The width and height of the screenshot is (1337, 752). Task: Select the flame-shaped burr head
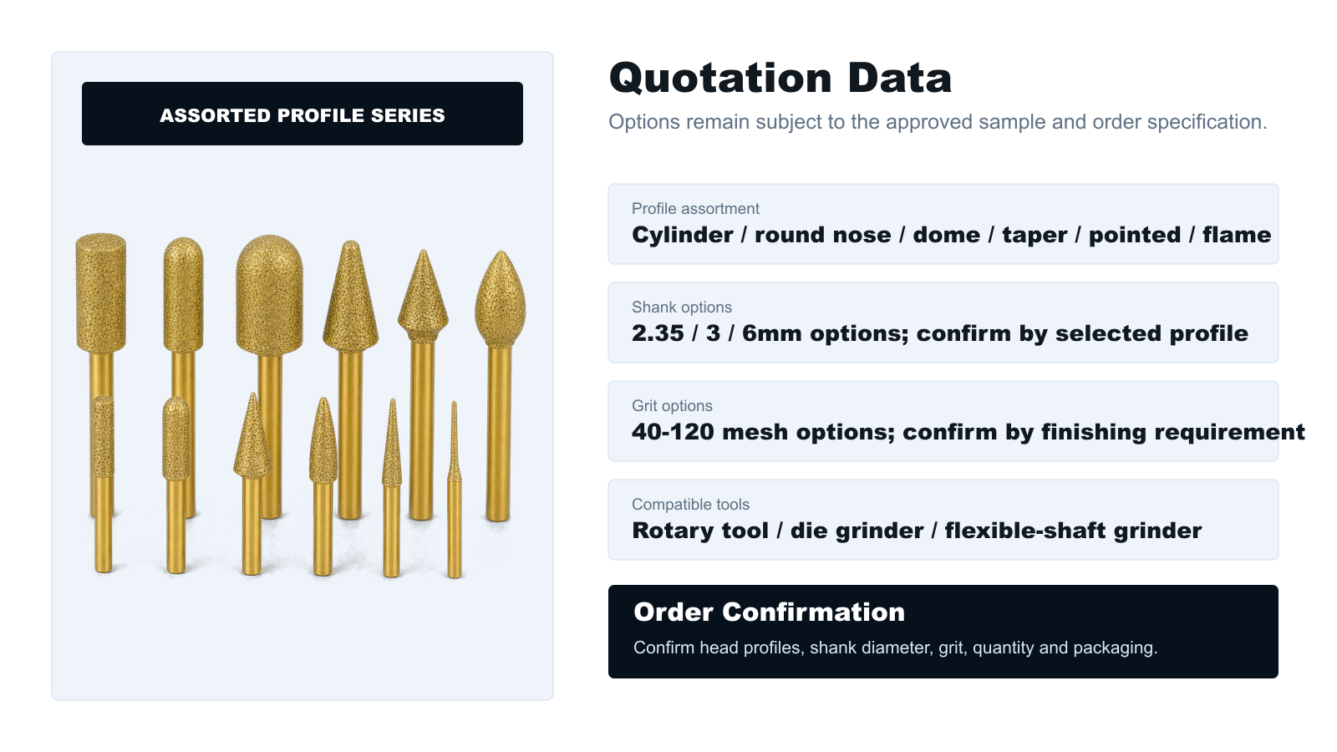point(500,298)
